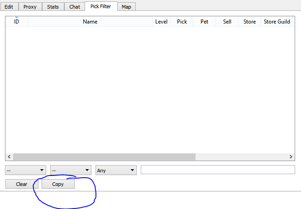Switch to the Edit tab

[9, 7]
